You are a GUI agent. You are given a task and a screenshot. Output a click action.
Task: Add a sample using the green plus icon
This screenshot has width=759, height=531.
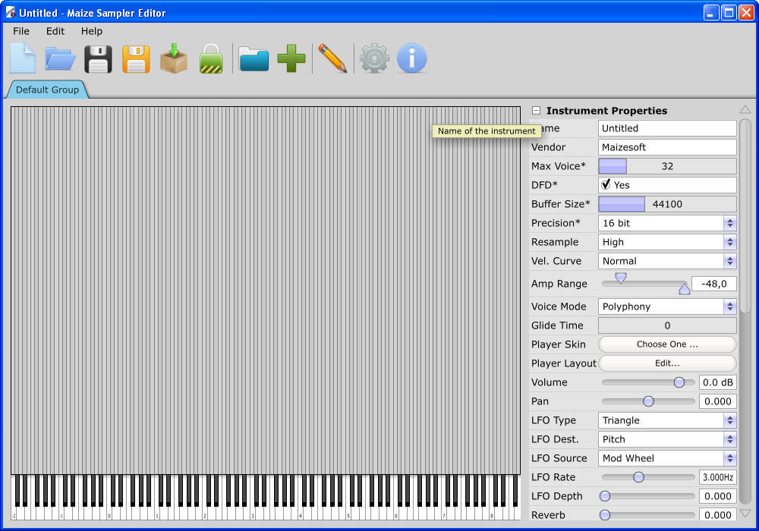coord(291,58)
